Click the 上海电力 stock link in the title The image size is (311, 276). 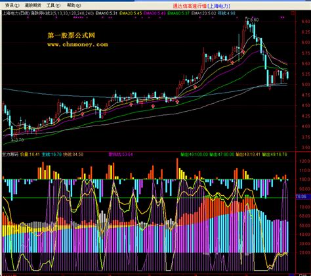point(219,6)
